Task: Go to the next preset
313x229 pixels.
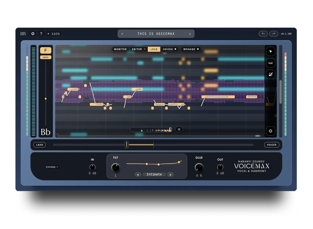Action: (190, 34)
